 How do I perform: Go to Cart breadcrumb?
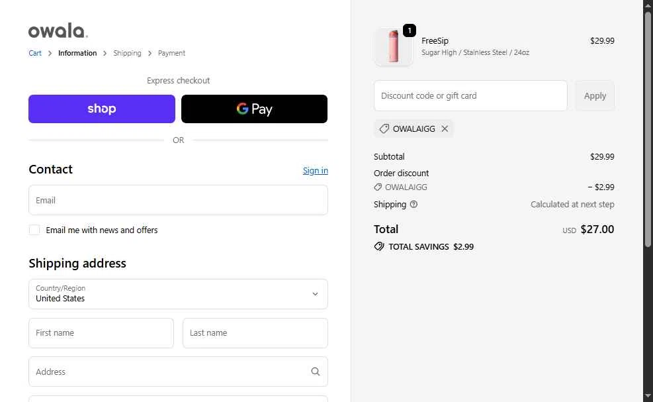point(35,53)
